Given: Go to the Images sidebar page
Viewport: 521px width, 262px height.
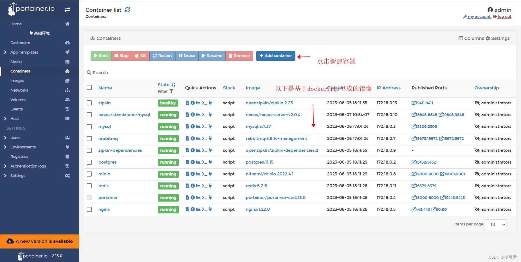Looking at the screenshot, I should (x=17, y=81).
